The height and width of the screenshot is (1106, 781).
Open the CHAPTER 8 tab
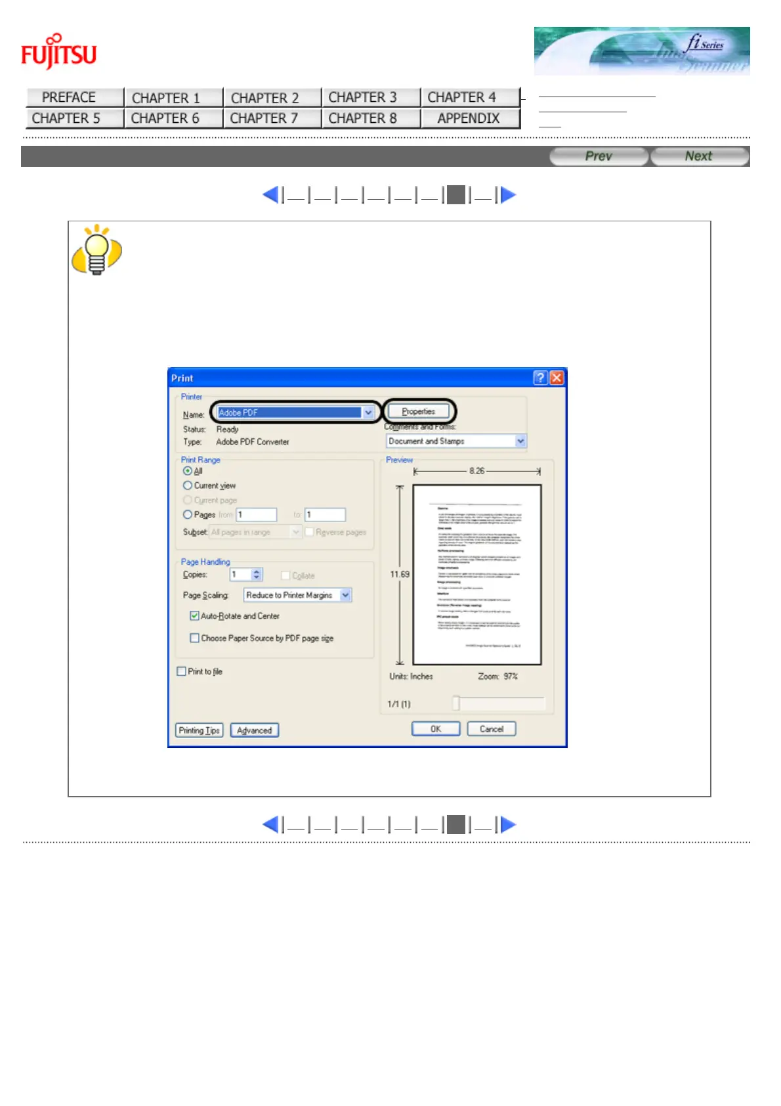tap(371, 118)
